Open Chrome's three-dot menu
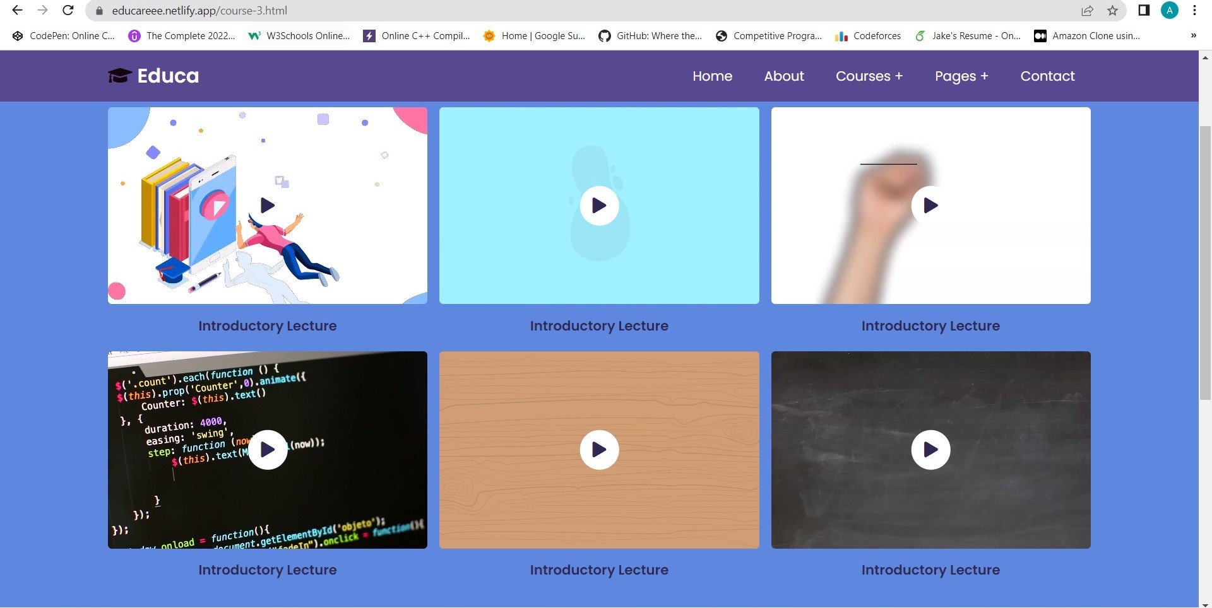The height and width of the screenshot is (608, 1212). pyautogui.click(x=1194, y=10)
